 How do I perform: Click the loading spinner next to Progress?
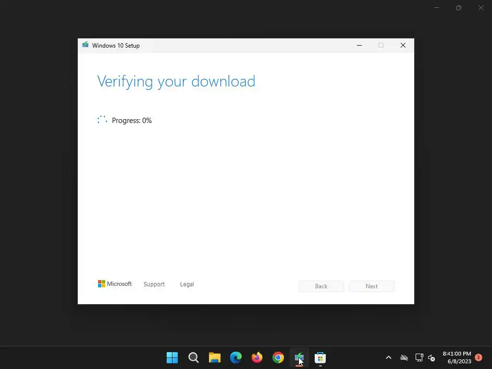(102, 120)
